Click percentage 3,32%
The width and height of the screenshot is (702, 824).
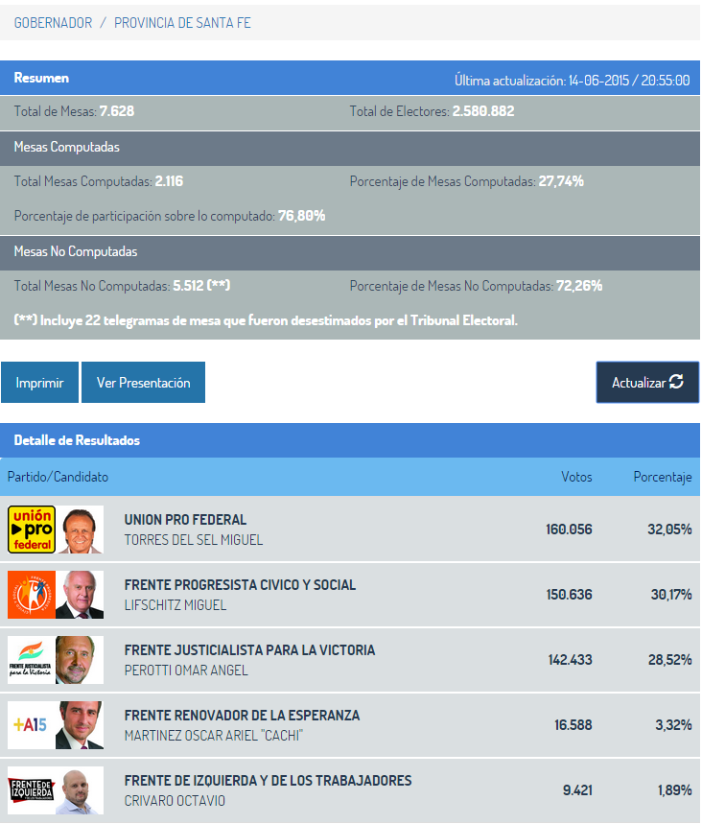click(x=673, y=724)
